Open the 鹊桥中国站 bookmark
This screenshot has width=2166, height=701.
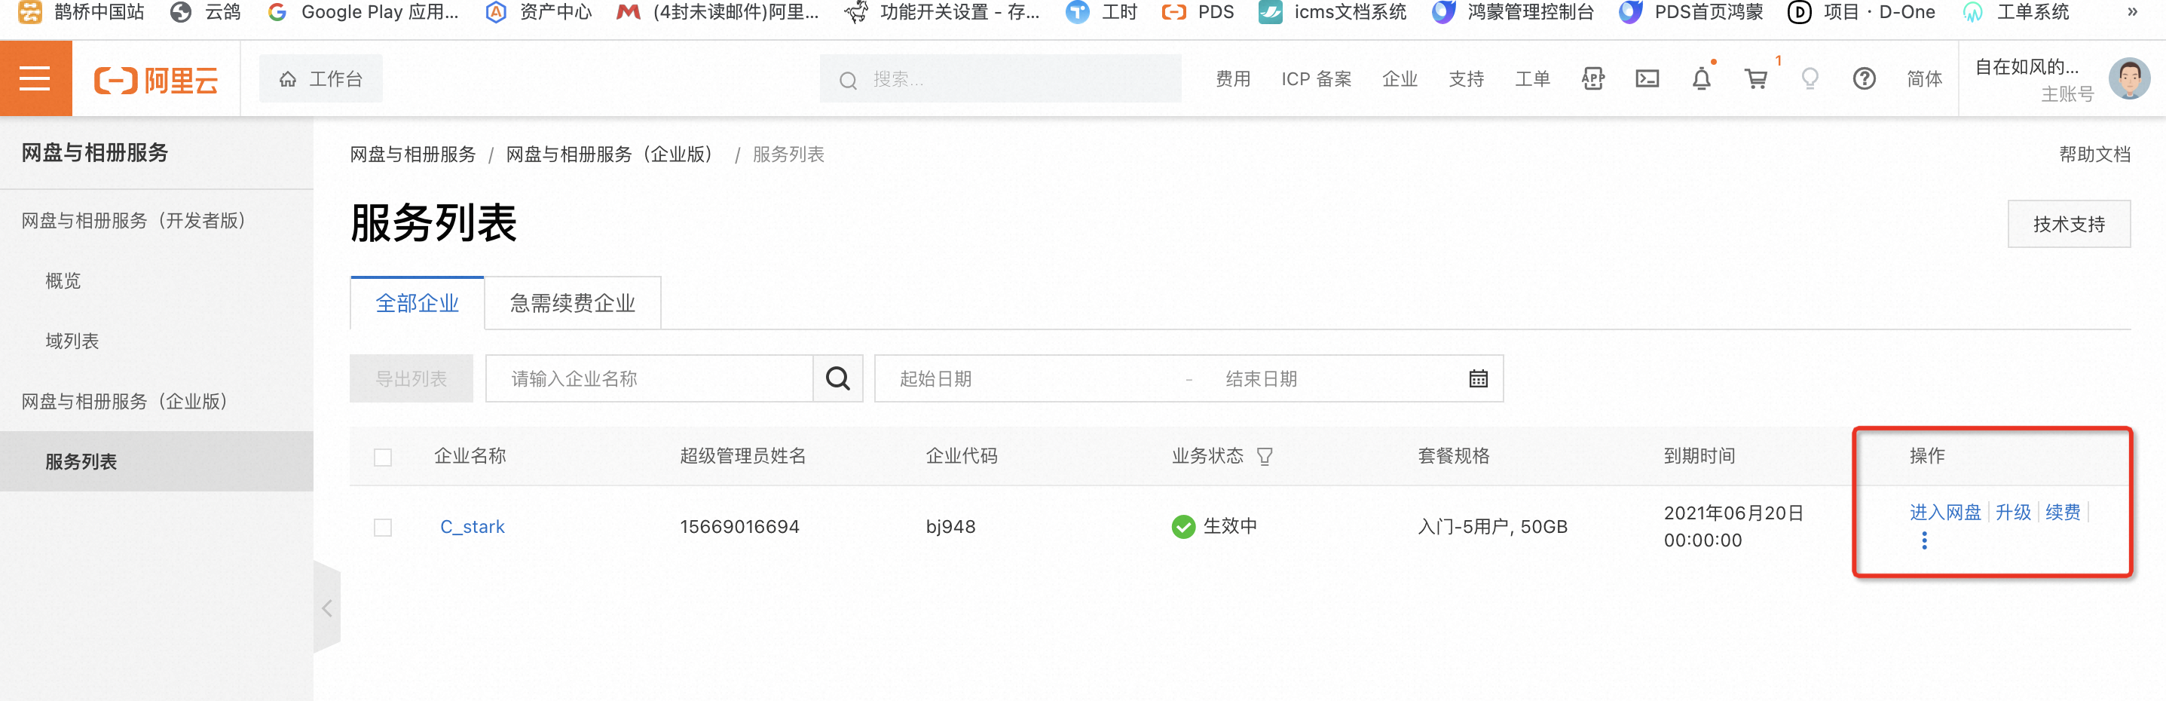(81, 12)
